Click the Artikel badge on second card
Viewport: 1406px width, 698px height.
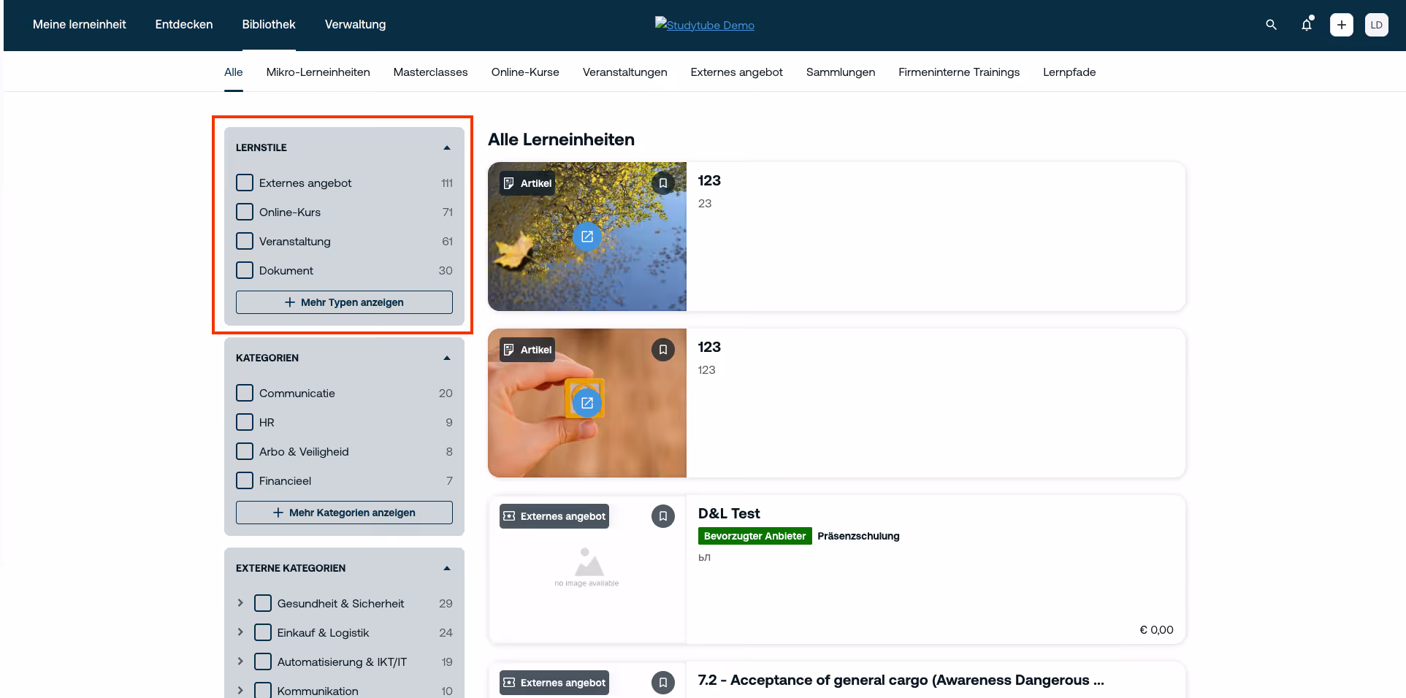point(527,350)
